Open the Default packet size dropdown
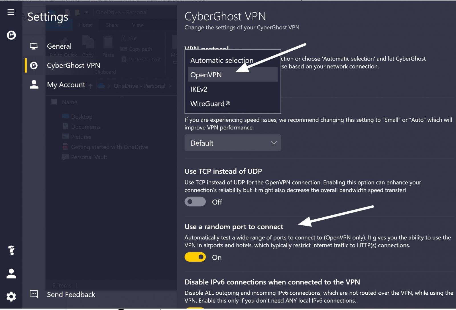The width and height of the screenshot is (456, 310). (232, 143)
